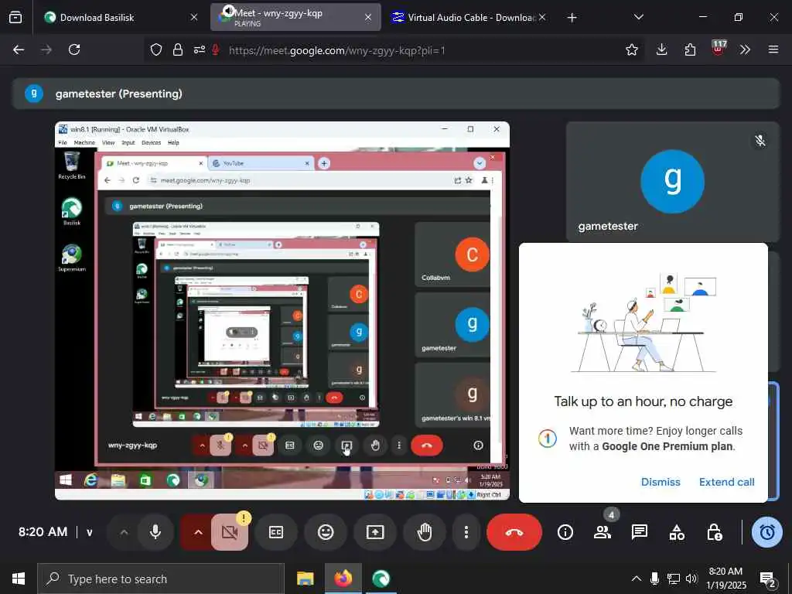Open Firefox View recent browsing icon
The image size is (792, 594).
click(15, 18)
